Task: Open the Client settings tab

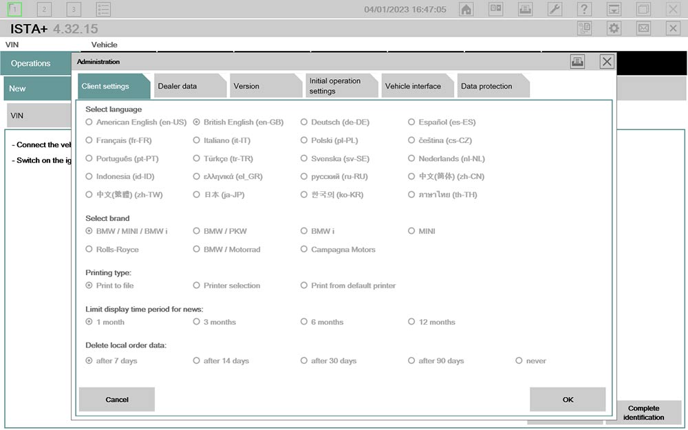Action: 114,86
